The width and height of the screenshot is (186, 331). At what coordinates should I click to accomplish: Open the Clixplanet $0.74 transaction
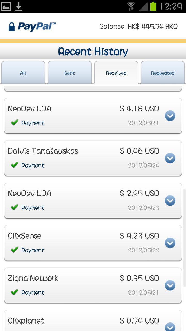pos(170,326)
